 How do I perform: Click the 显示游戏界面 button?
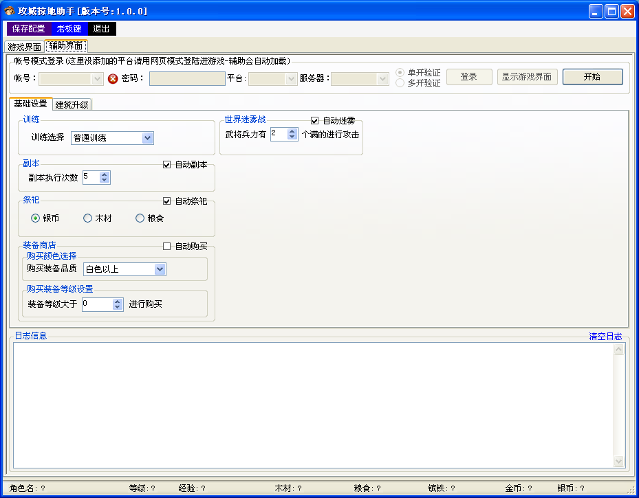click(527, 77)
